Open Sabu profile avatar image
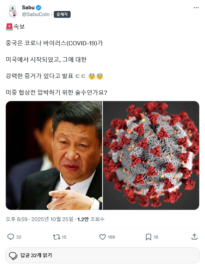This screenshot has width=205, height=266. tap(12, 11)
